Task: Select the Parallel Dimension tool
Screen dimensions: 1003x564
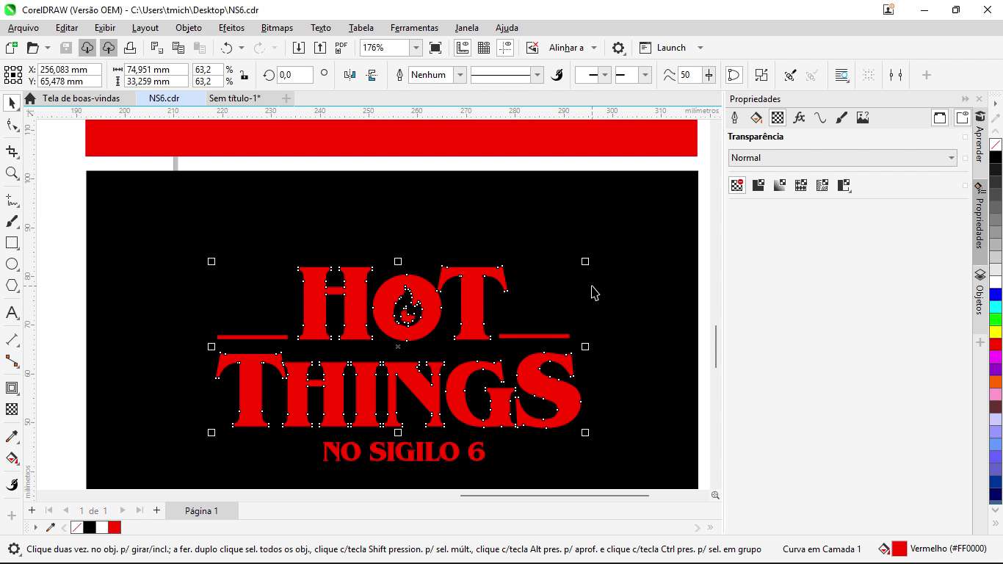Action: pos(12,340)
